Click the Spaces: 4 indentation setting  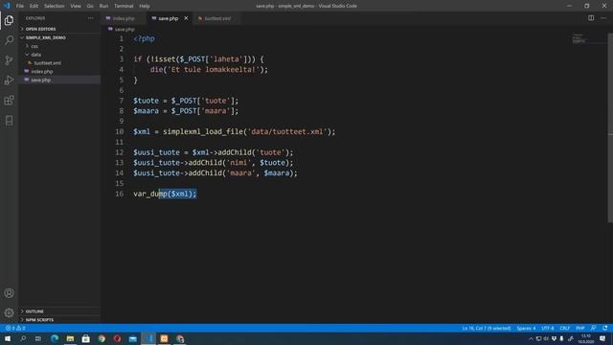point(526,328)
